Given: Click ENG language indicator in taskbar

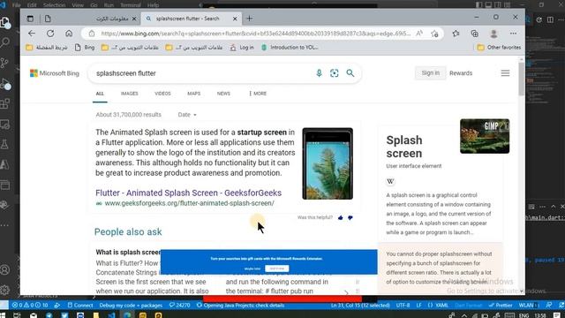Looking at the screenshot, I should [524, 315].
